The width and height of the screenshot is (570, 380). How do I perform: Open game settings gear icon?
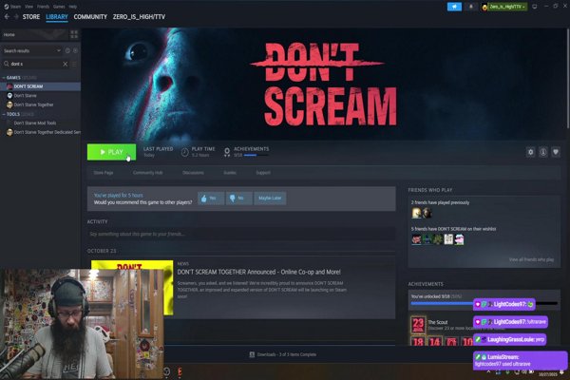pyautogui.click(x=531, y=152)
